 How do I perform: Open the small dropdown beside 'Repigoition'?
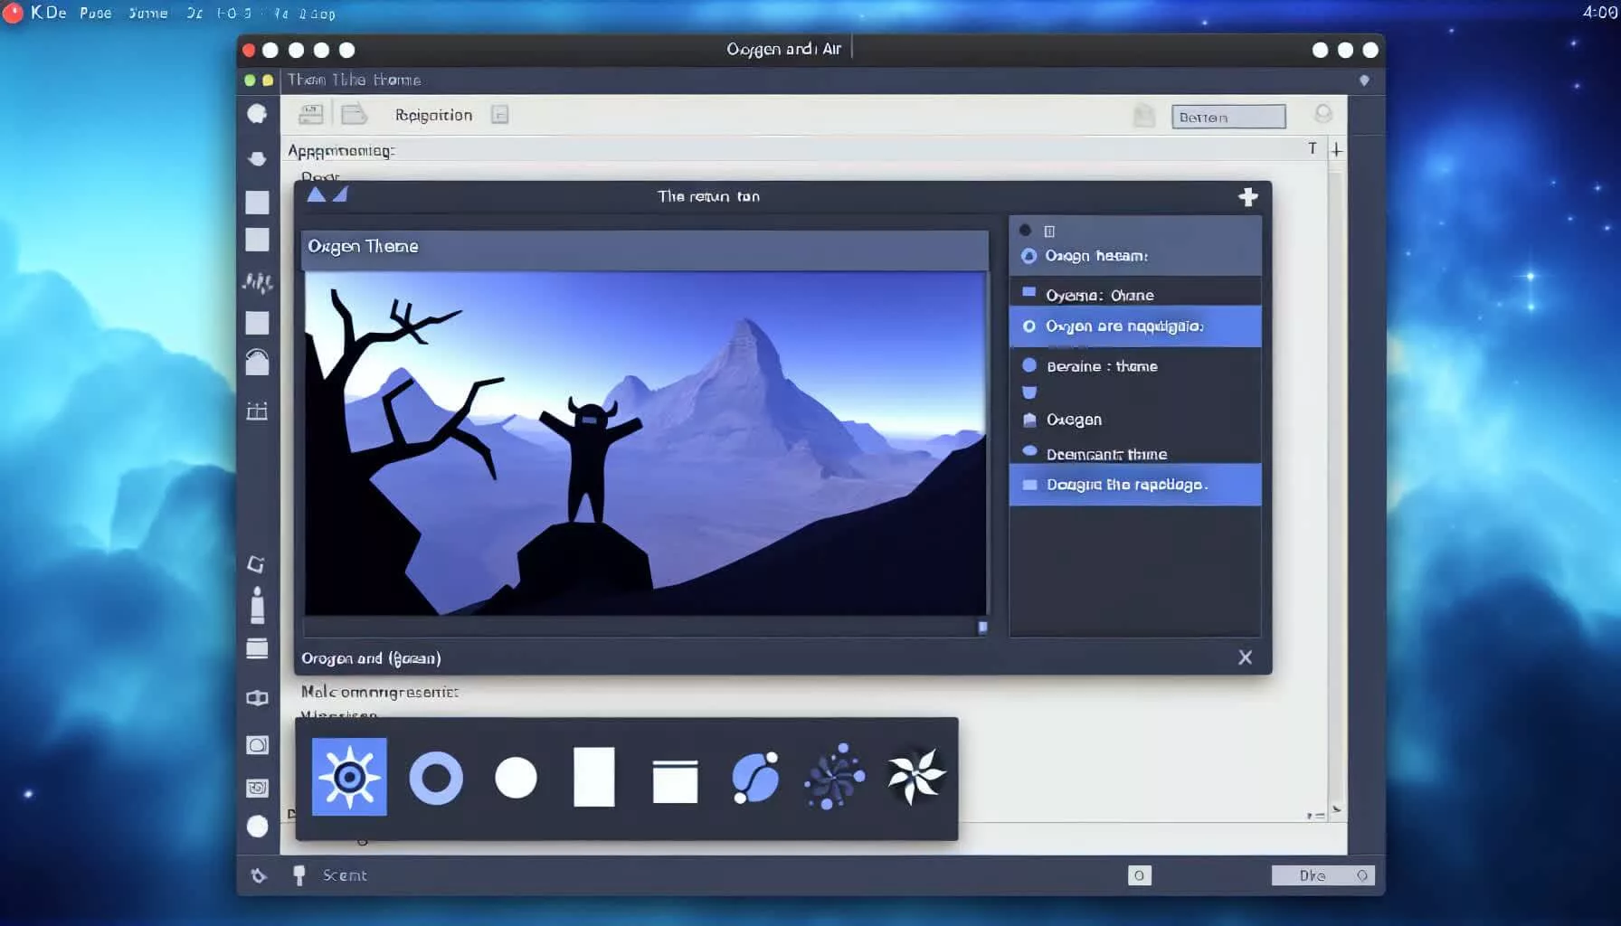pos(500,115)
